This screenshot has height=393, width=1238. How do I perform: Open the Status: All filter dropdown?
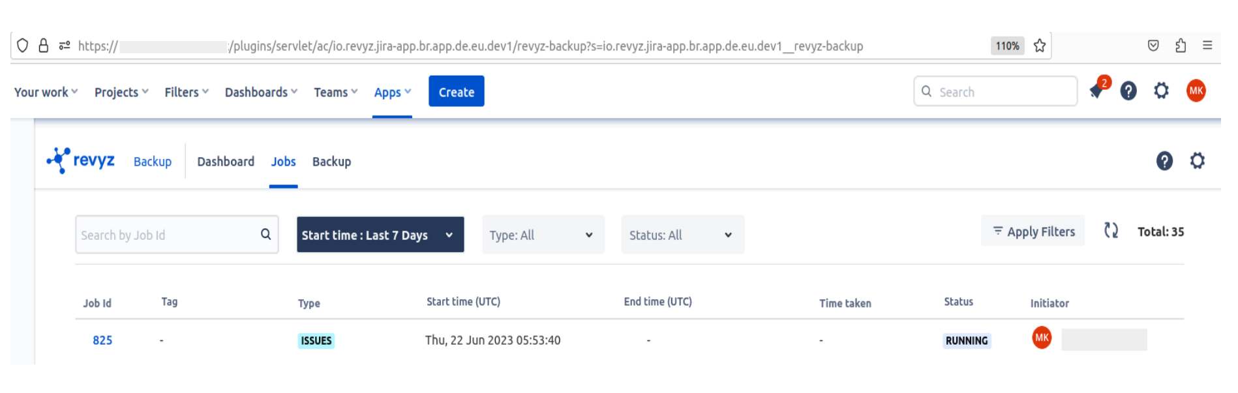point(682,235)
